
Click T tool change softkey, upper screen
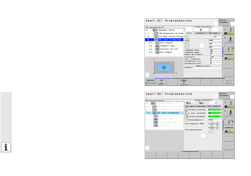point(229,48)
